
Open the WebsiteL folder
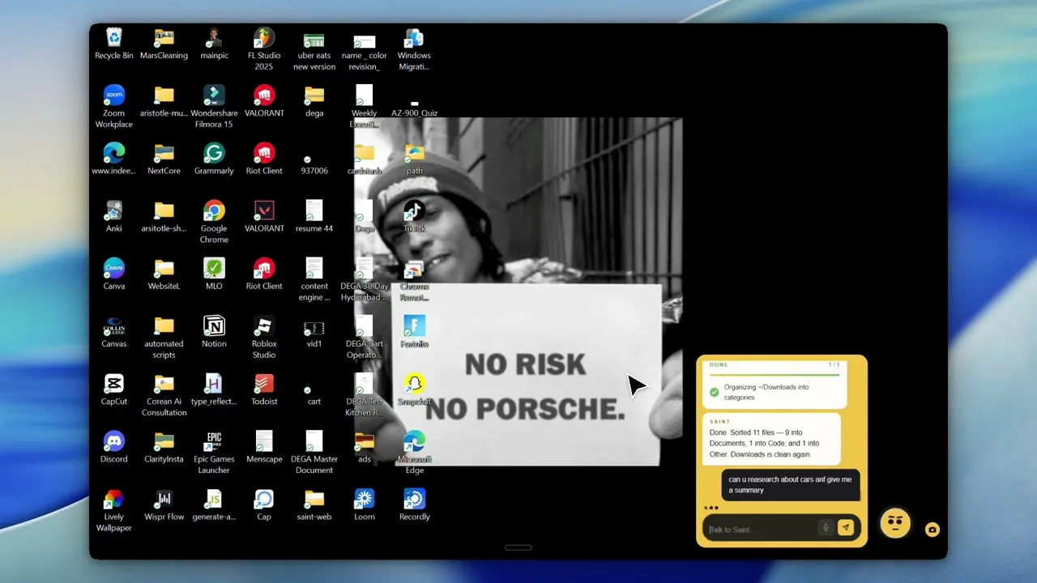pos(164,274)
